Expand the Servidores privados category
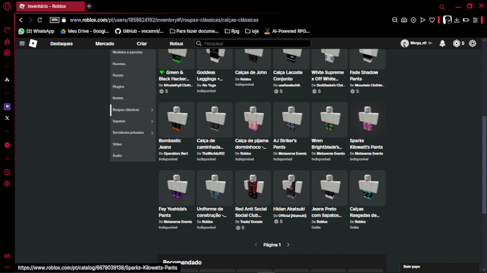The width and height of the screenshot is (487, 273). [x=152, y=133]
